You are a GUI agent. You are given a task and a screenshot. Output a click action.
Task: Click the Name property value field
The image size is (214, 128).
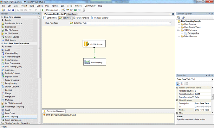203,110
